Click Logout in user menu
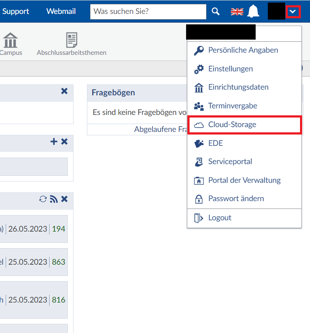Viewport: 310px width, 333px height. click(x=220, y=218)
